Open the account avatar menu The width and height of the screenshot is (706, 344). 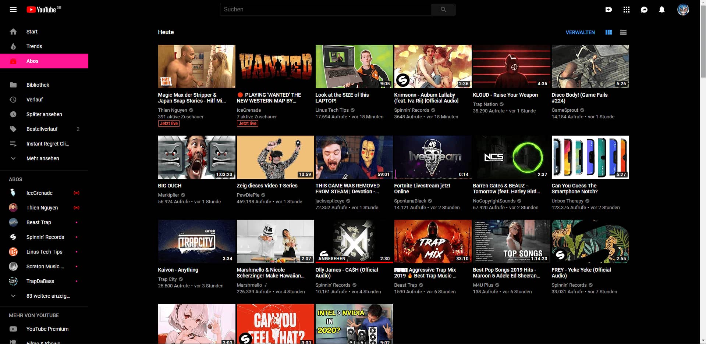pos(683,10)
